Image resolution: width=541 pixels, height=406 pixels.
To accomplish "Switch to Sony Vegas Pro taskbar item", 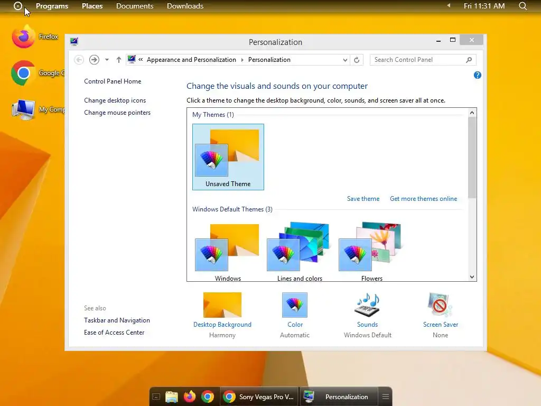I will pos(259,396).
